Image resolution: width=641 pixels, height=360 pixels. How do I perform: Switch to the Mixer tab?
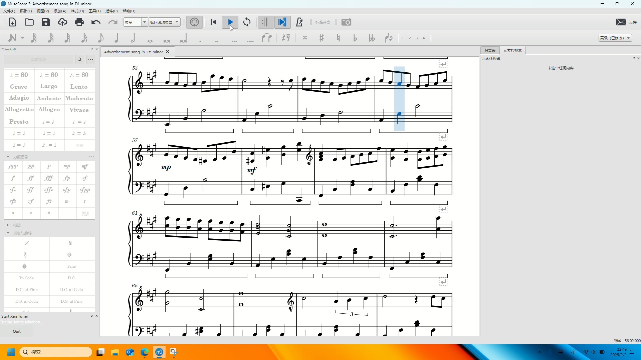pyautogui.click(x=490, y=50)
